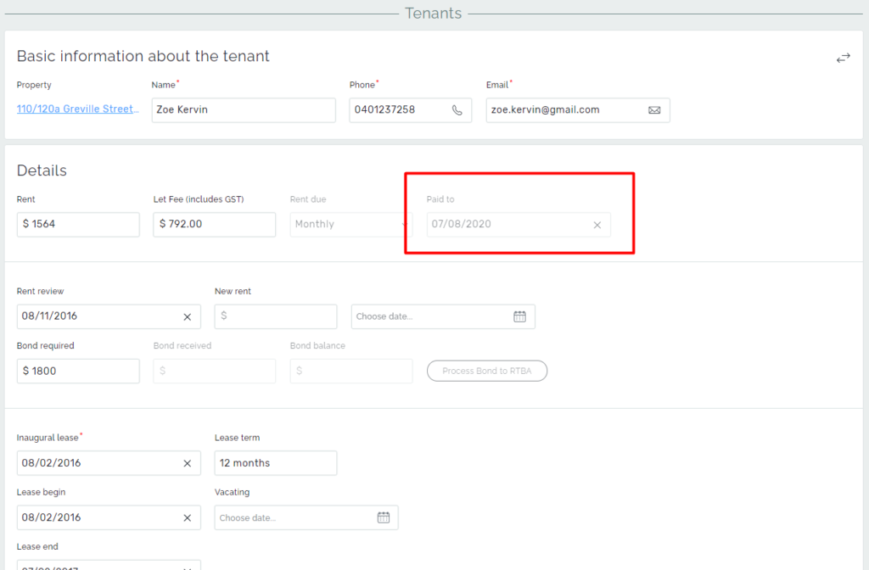The image size is (869, 570).
Task: Open calendar icon next to New rent date
Action: pyautogui.click(x=519, y=316)
